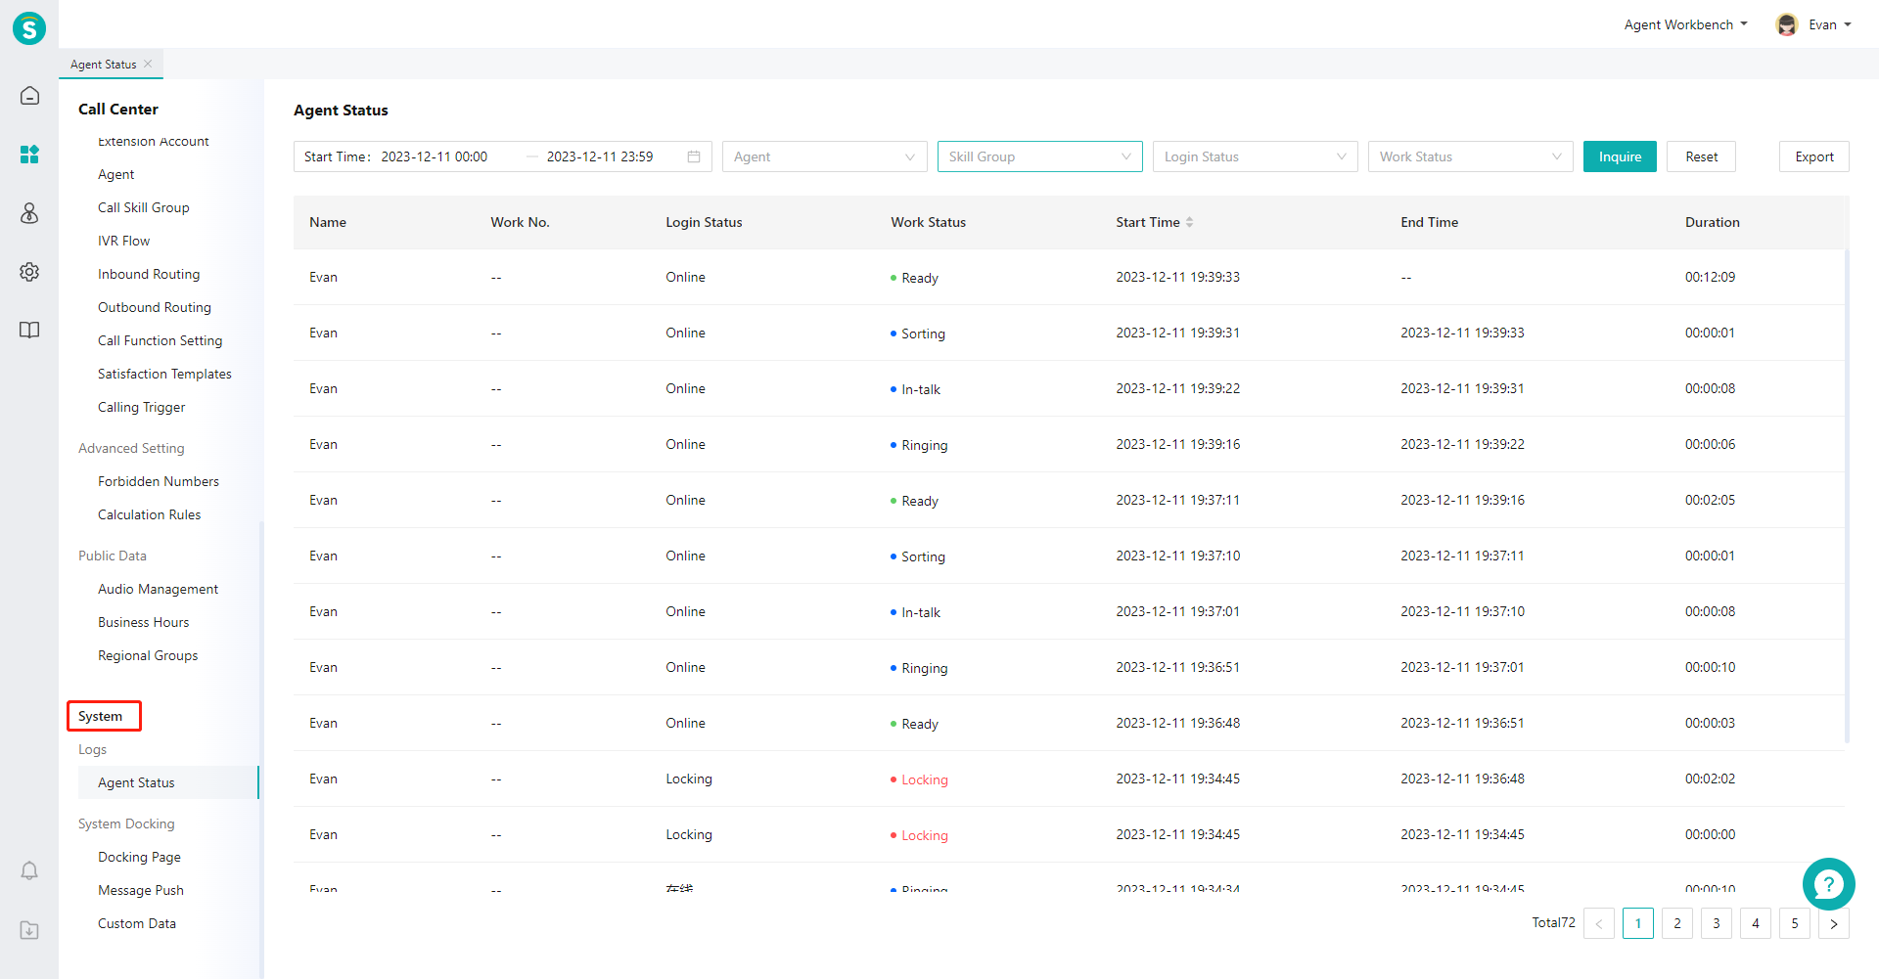1879x979 pixels.
Task: Sort by Start Time column arrows
Action: [1190, 222]
